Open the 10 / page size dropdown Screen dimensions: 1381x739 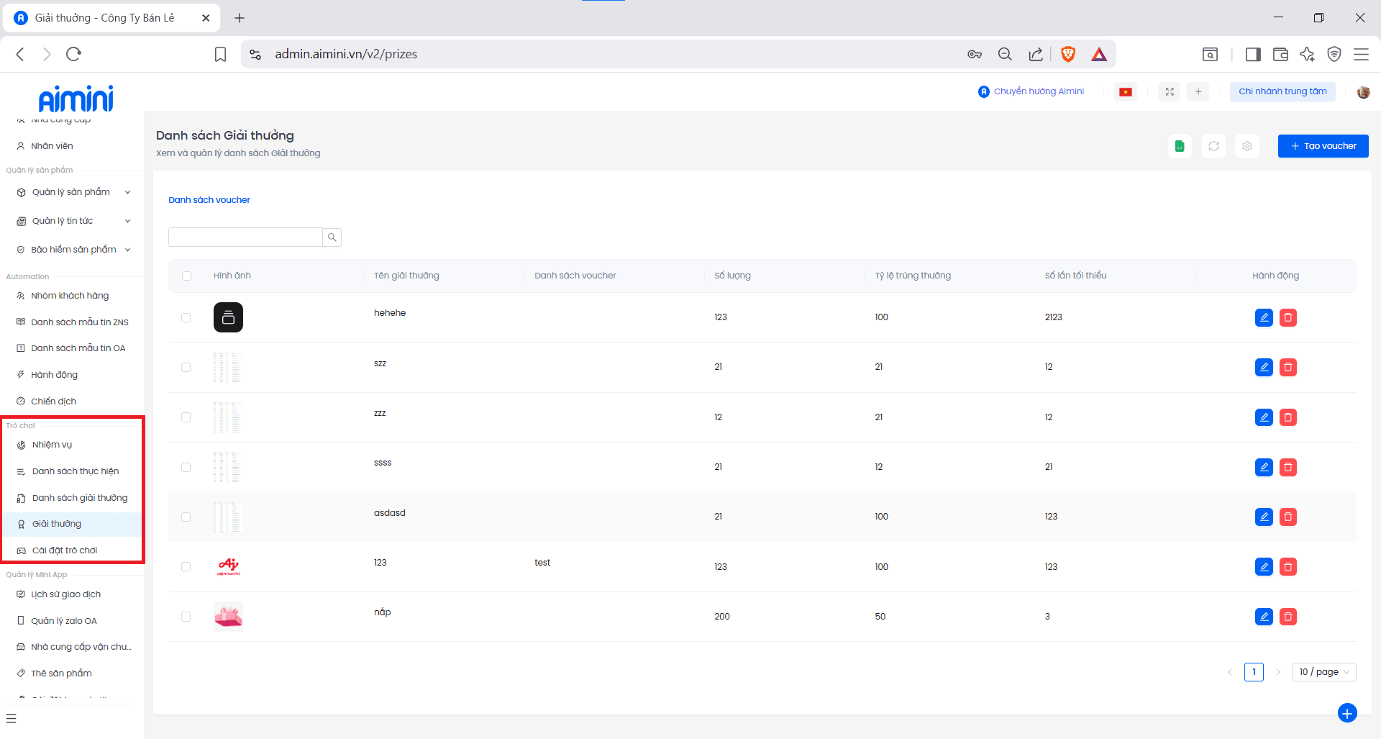pyautogui.click(x=1323, y=672)
